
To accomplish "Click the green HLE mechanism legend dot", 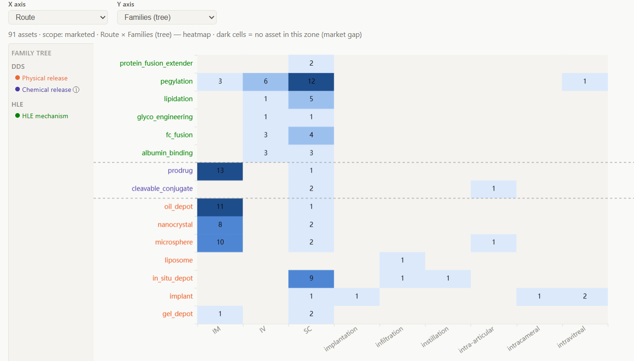I will click(x=18, y=116).
